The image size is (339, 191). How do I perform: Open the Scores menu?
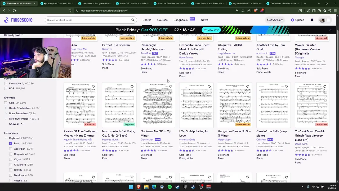pyautogui.click(x=147, y=20)
